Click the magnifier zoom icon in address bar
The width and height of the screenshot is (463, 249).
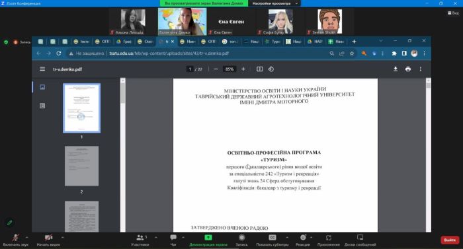[332, 53]
